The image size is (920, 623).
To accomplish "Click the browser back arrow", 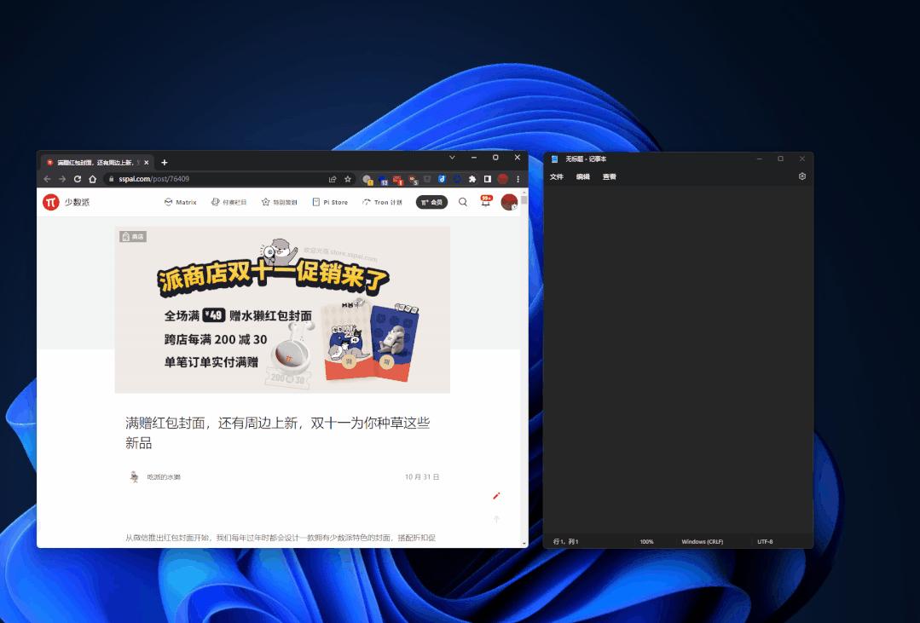I will pyautogui.click(x=47, y=179).
